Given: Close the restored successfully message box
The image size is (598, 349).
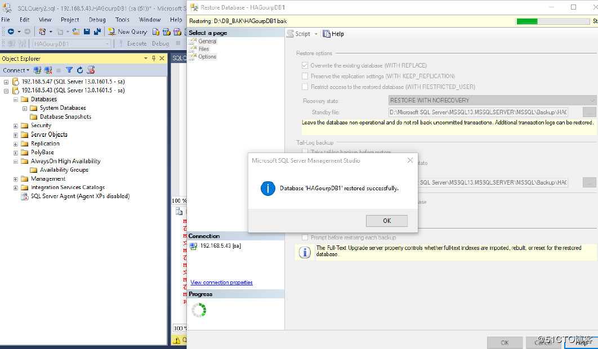Looking at the screenshot, I should pos(410,160).
